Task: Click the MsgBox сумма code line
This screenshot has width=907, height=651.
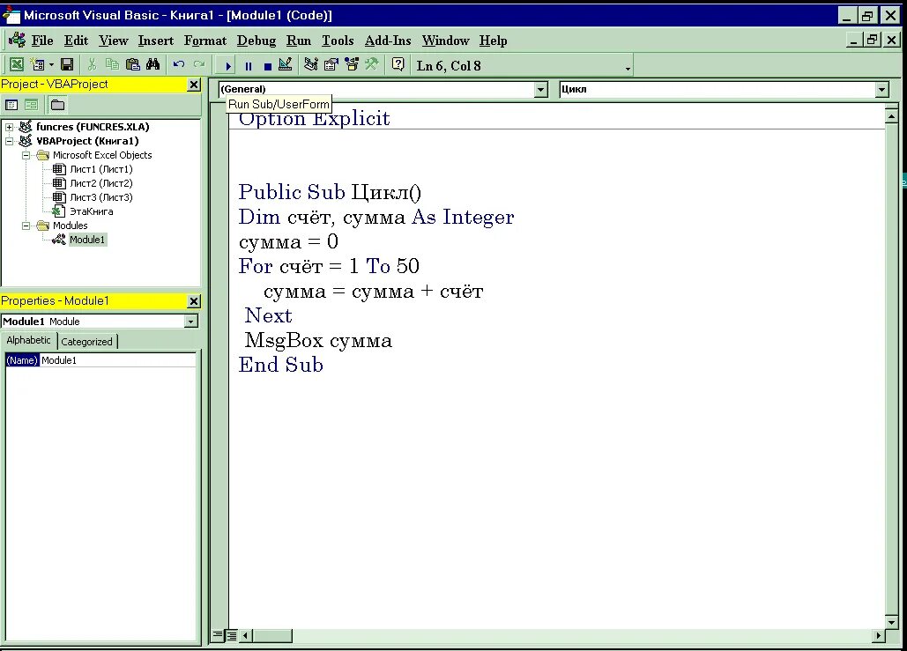Action: (318, 341)
